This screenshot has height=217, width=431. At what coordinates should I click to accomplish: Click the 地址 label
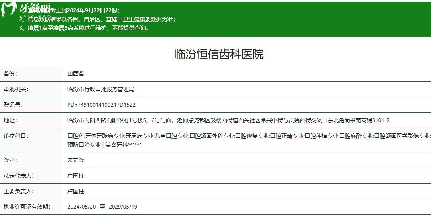tap(10, 120)
